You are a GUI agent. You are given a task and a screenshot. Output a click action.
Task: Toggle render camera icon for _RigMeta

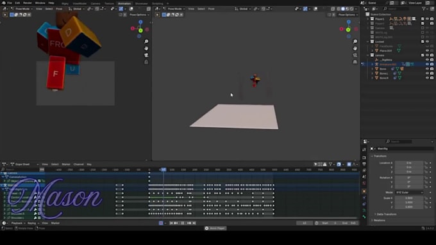pos(432,59)
